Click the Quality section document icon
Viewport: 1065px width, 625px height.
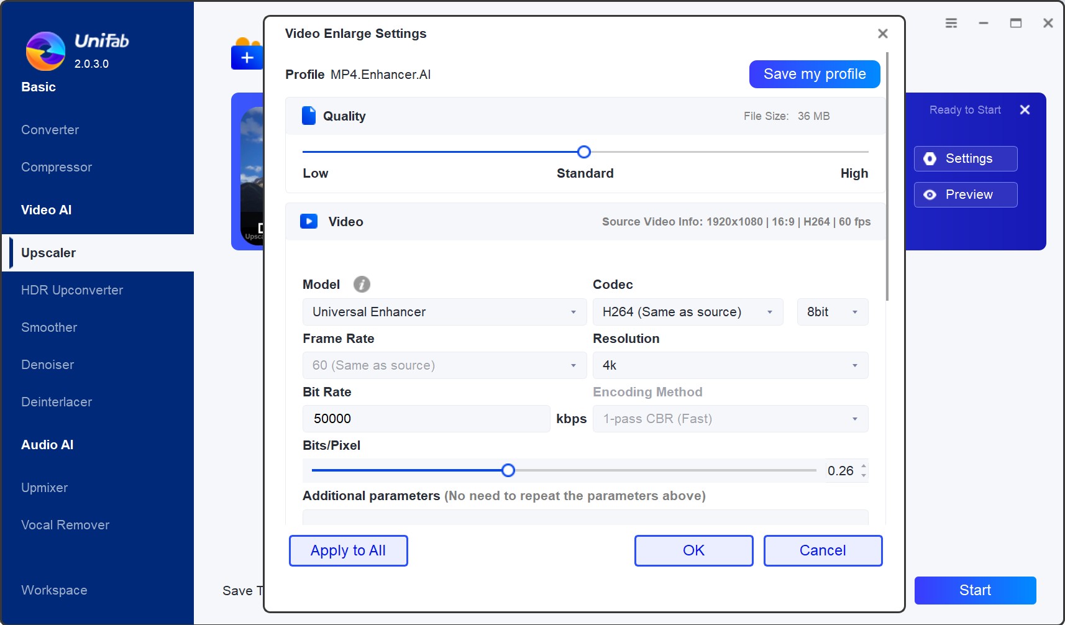pos(308,116)
